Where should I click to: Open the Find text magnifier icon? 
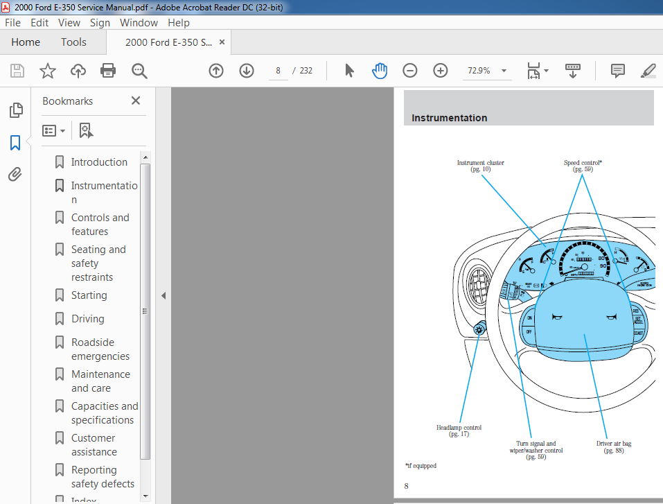tap(139, 71)
